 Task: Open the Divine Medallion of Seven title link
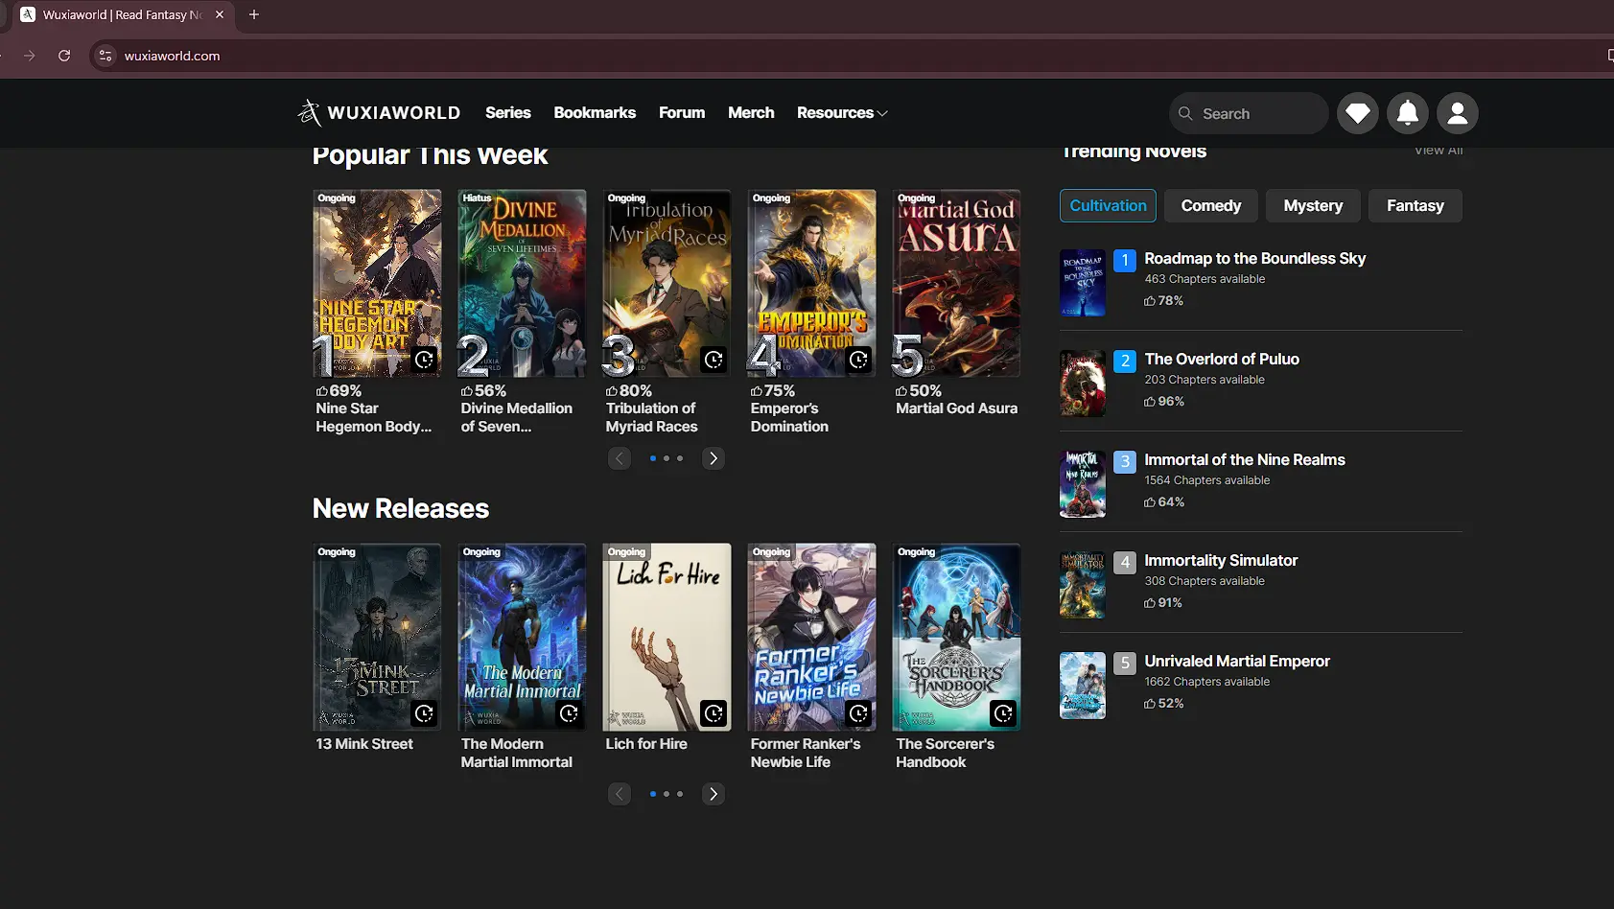[516, 417]
